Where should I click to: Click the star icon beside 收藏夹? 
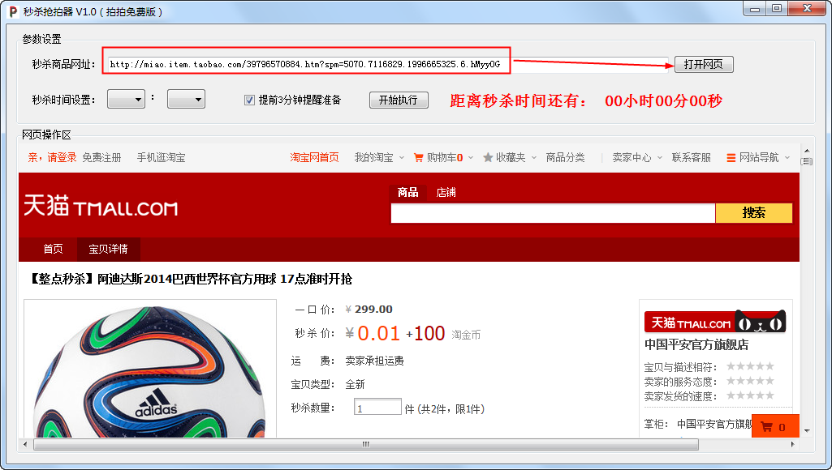[x=488, y=157]
